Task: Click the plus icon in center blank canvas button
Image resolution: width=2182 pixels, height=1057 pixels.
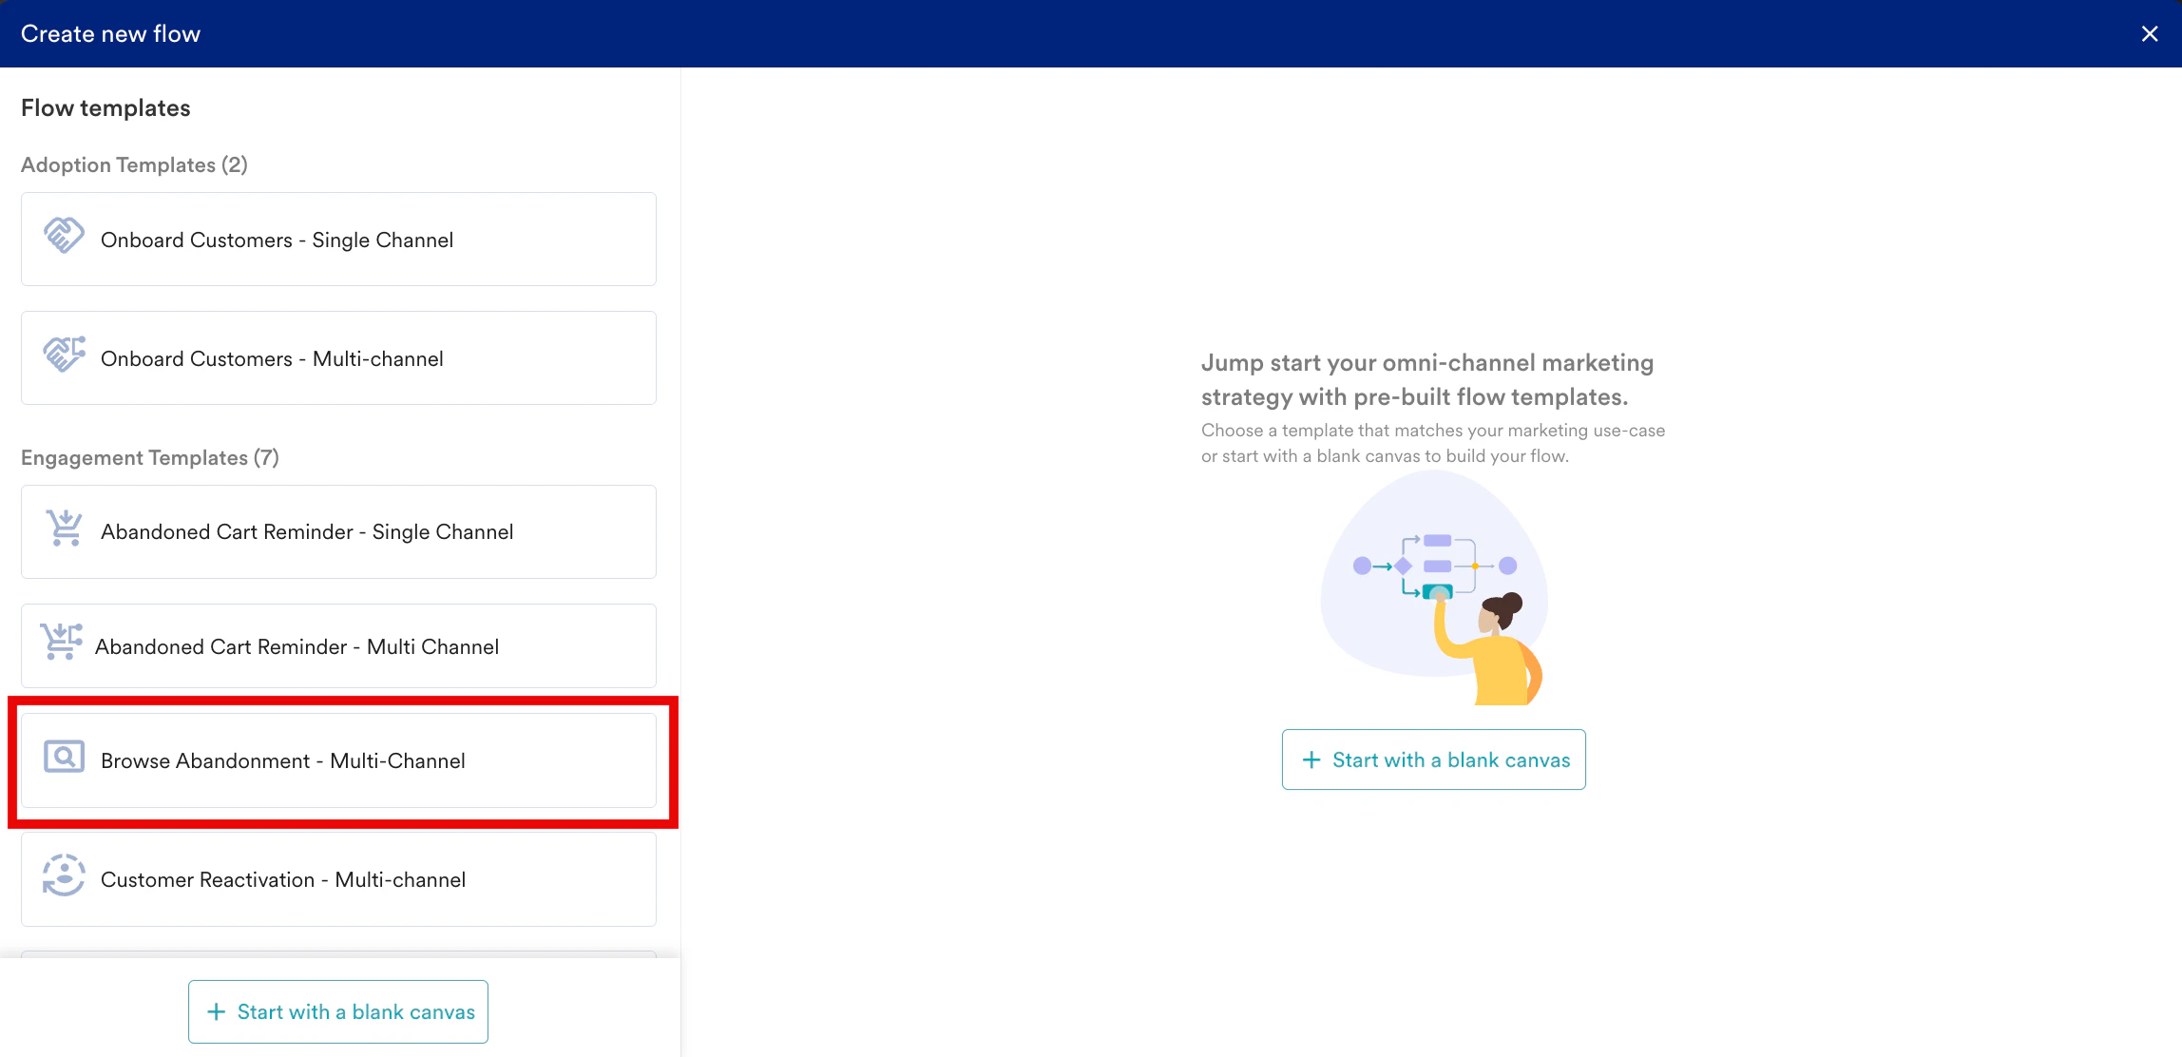Action: pos(1311,759)
